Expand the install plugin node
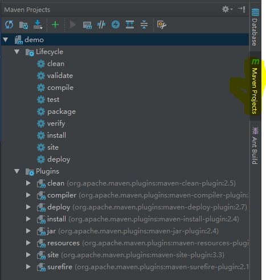The height and width of the screenshot is (280, 266). pos(28,219)
